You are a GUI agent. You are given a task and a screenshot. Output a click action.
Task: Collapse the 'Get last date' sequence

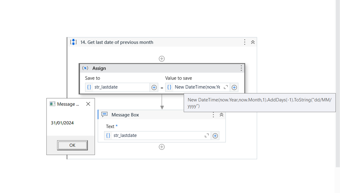(253, 42)
